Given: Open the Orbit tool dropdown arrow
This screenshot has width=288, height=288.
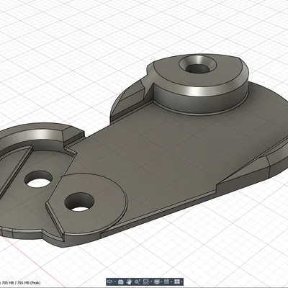Looking at the screenshot, I should (115, 282).
